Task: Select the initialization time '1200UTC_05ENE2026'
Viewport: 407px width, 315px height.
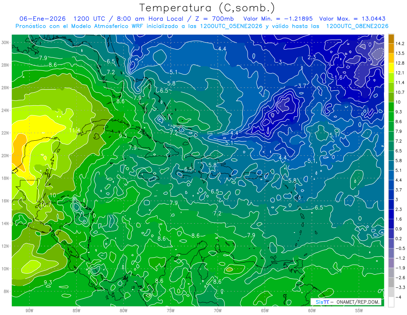Action: click(231, 26)
